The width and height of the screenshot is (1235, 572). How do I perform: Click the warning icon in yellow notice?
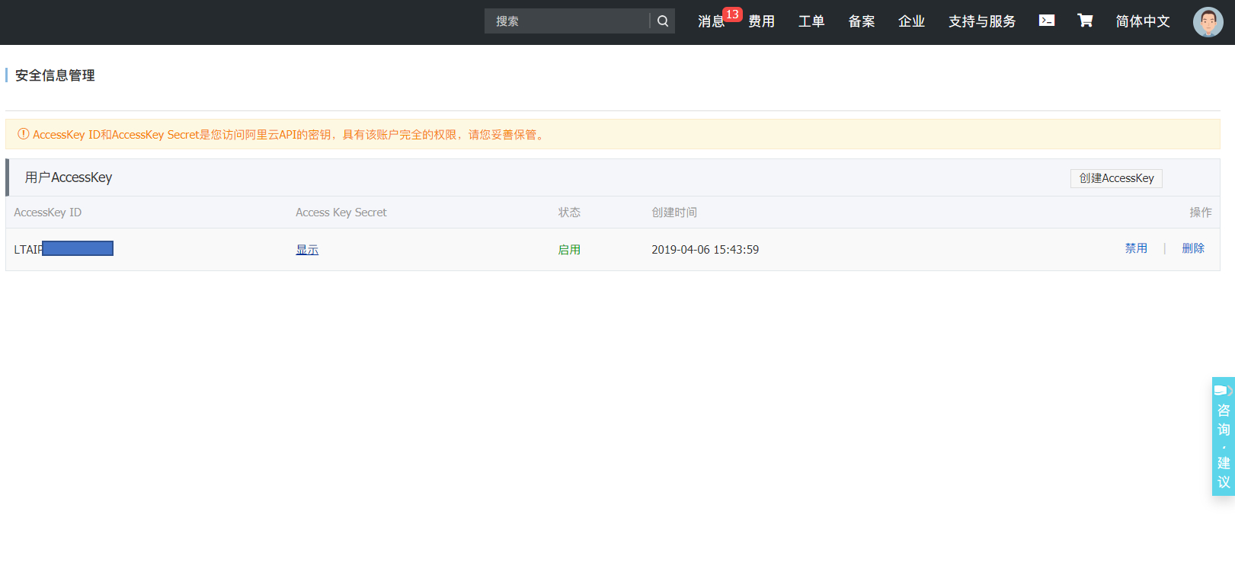click(x=24, y=134)
